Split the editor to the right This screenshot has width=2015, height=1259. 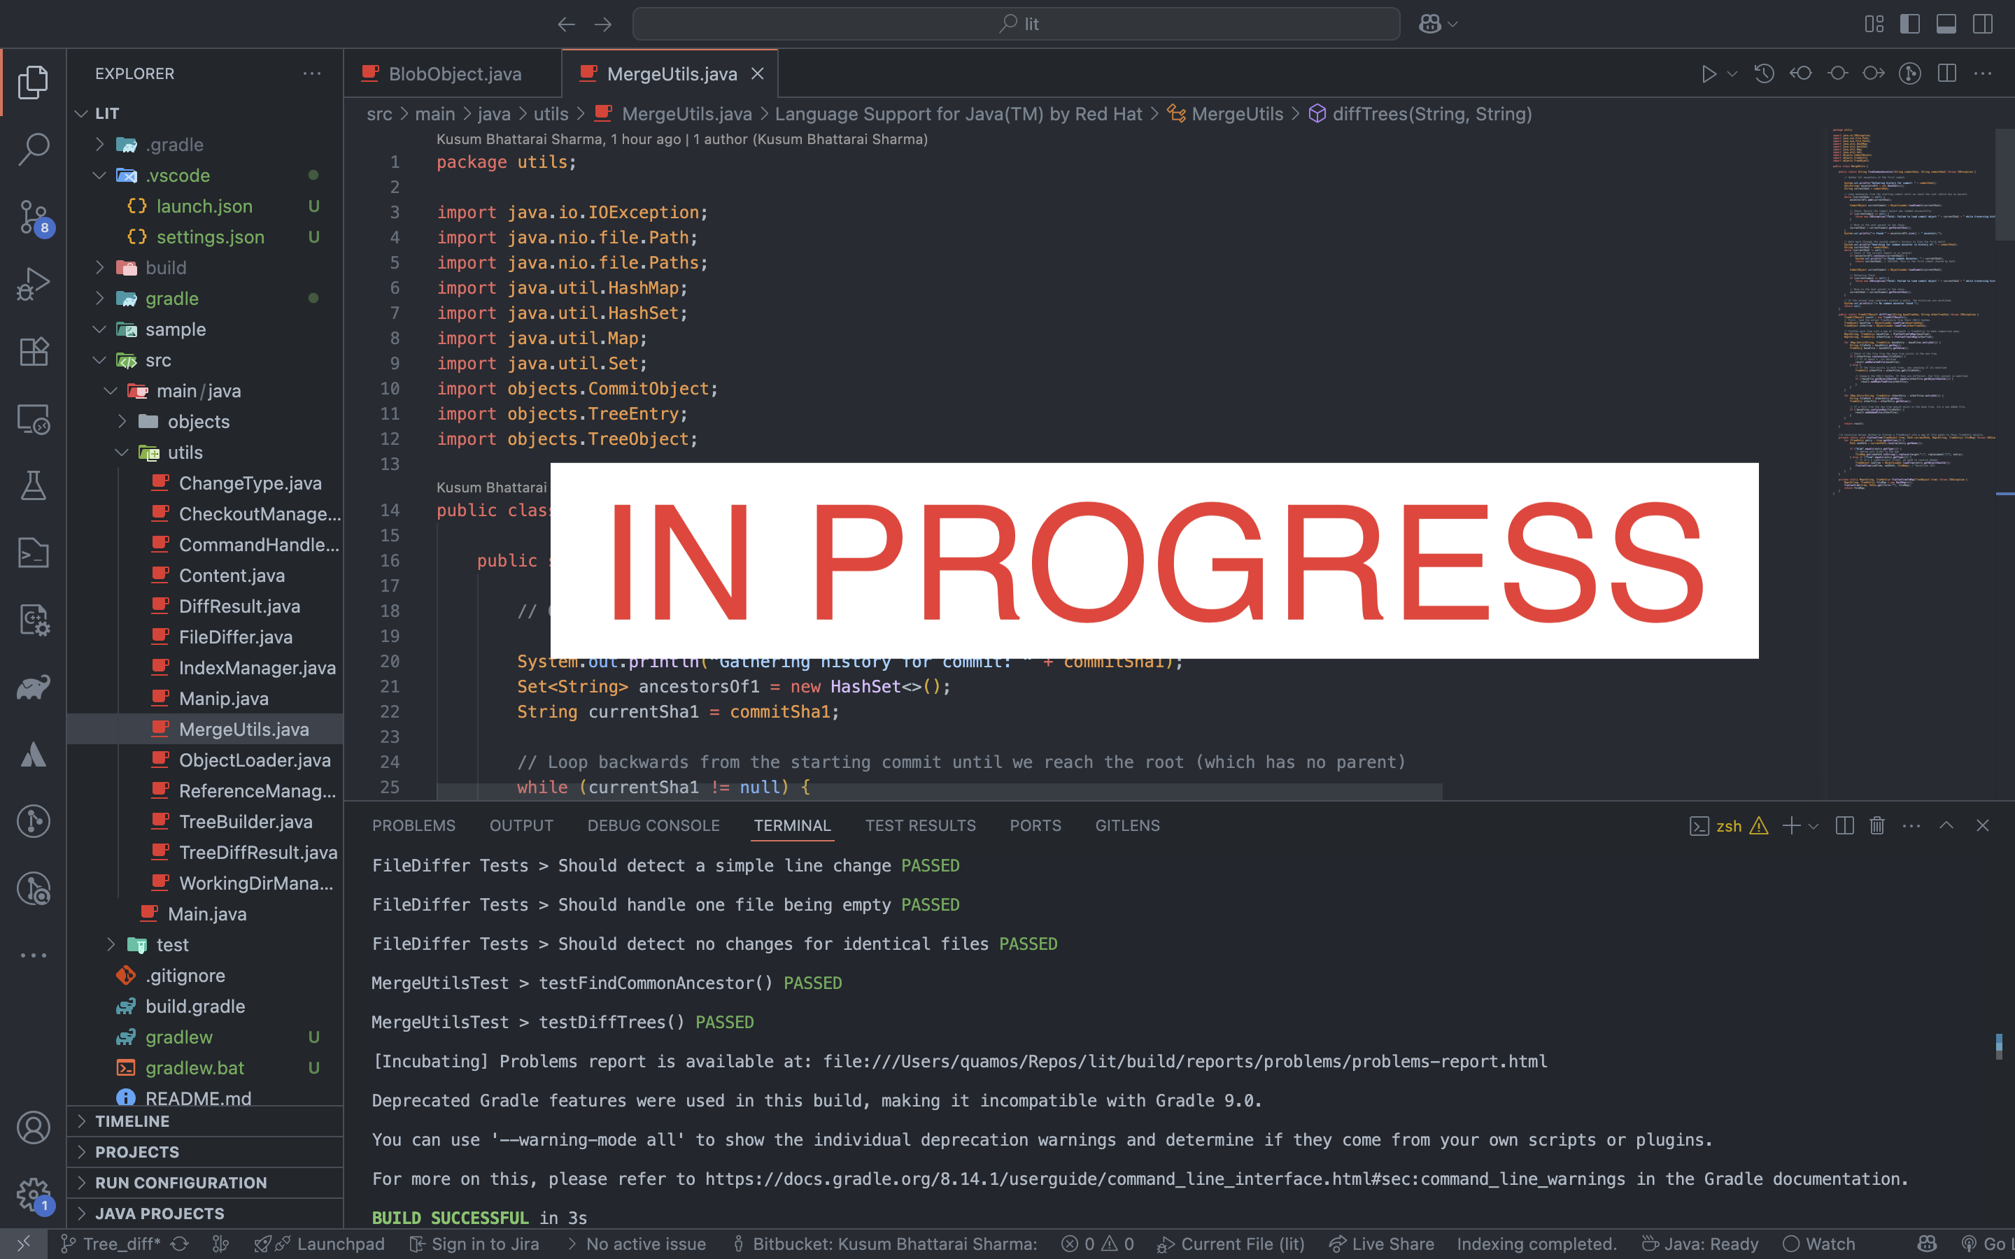(1946, 73)
